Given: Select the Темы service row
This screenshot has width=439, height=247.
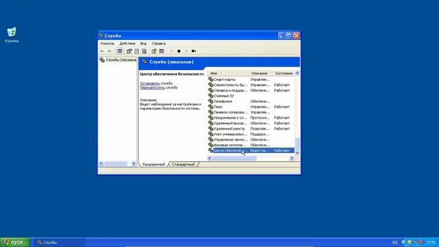Looking at the screenshot, I should 251,107.
